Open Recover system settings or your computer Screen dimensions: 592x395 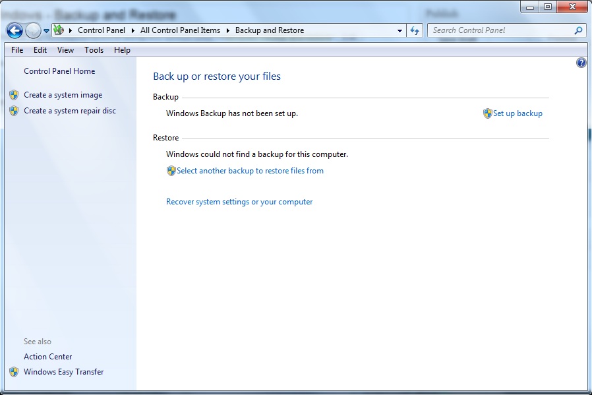(x=239, y=202)
